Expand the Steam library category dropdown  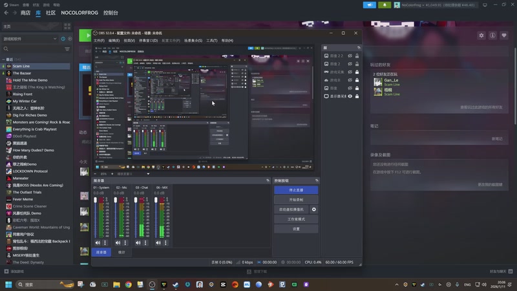(55, 39)
